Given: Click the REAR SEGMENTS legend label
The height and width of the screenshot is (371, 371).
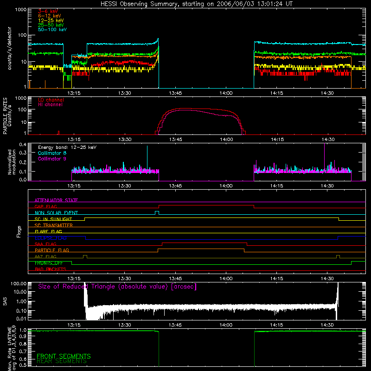Looking at the screenshot, I should 62,361.
